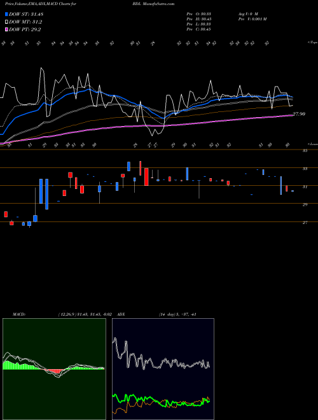This screenshot has height=420, width=318.
Task: Click the white DOW MT legend swatch
Action: [x=6, y=22]
